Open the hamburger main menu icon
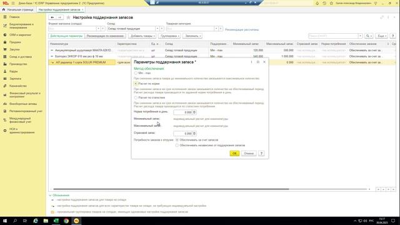Viewport: 400px width, 225px height. point(13,3)
